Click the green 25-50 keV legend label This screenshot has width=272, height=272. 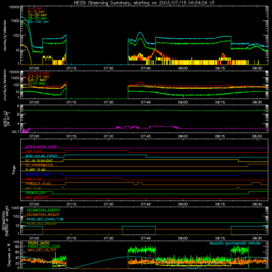pos(37,18)
